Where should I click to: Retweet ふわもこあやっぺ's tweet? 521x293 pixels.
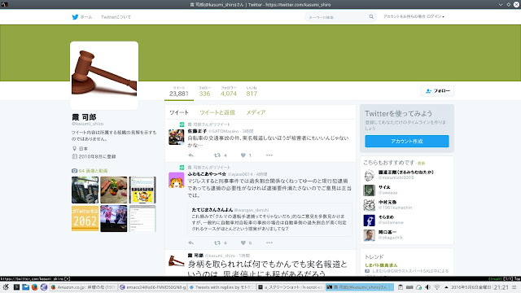tap(217, 243)
